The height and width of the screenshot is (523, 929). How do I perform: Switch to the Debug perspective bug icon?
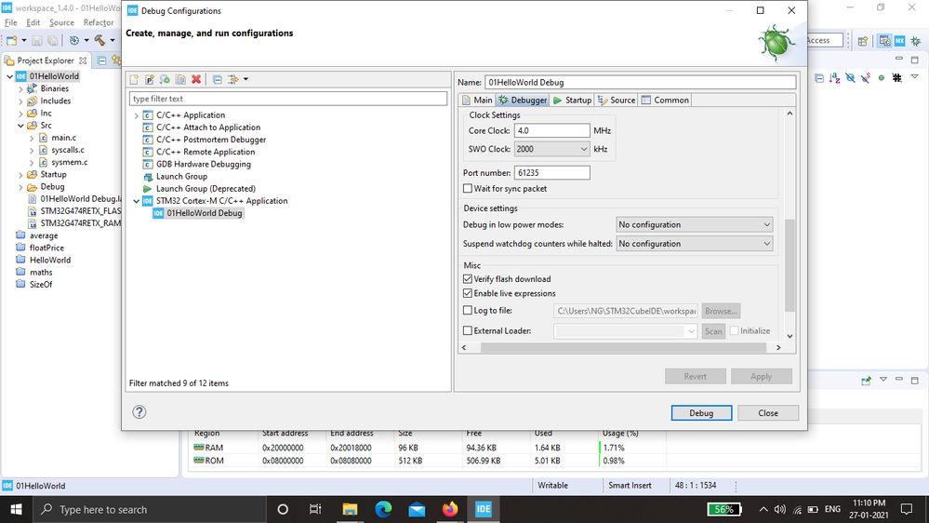(x=916, y=40)
